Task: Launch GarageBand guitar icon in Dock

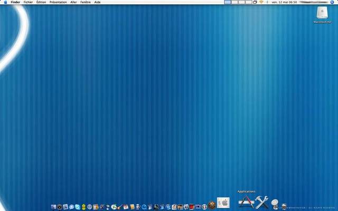Action: coord(120,207)
